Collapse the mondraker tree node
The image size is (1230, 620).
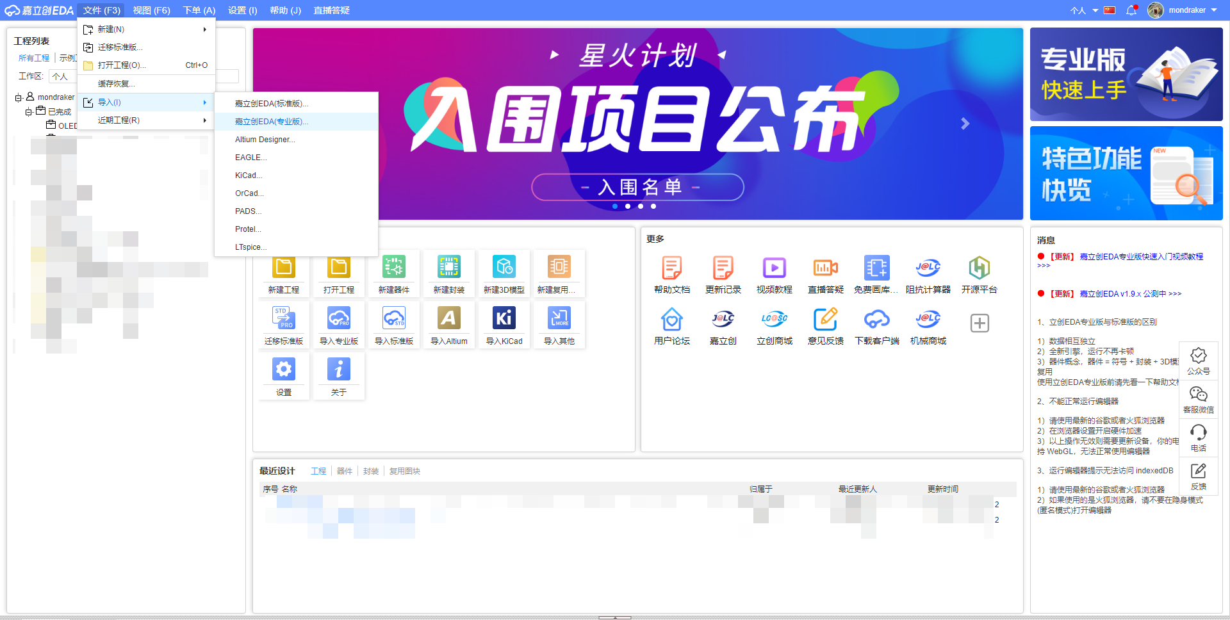click(19, 97)
